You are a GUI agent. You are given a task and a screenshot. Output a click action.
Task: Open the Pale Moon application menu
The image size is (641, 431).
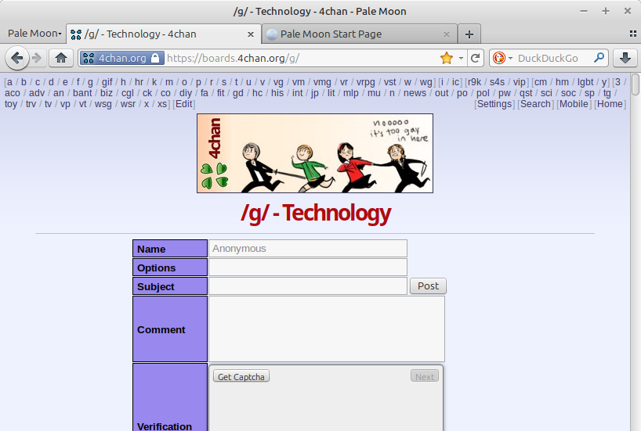tap(34, 34)
